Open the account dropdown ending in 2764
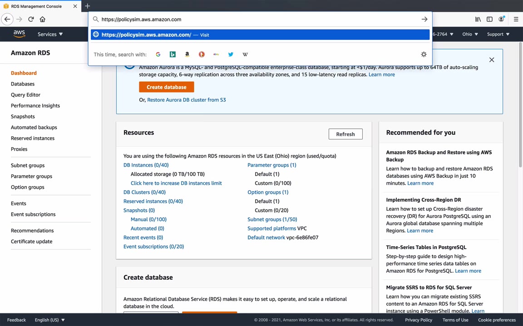The image size is (523, 326). click(443, 34)
